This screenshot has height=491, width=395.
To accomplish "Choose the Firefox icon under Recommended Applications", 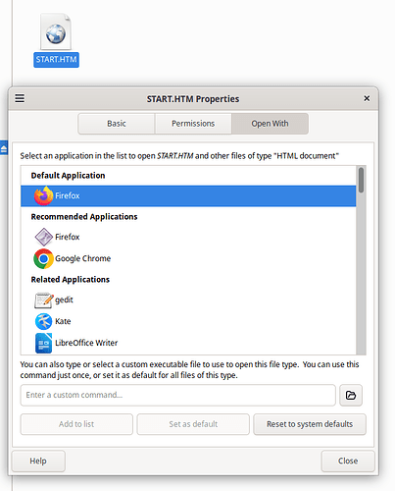I will coord(43,237).
